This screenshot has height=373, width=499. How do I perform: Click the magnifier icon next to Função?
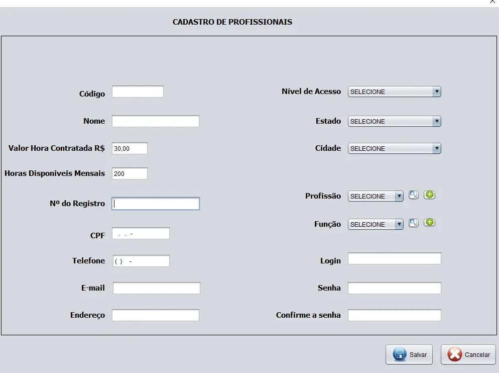413,223
